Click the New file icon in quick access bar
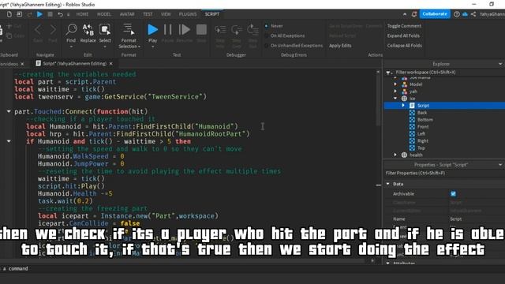The width and height of the screenshot is (505, 284). pyautogui.click(x=9, y=14)
